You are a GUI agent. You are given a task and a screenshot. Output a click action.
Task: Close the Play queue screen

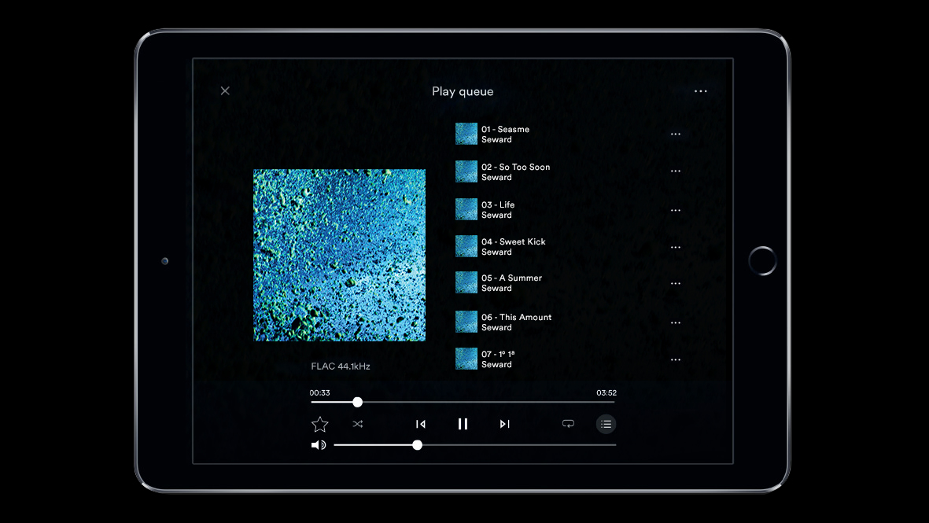click(x=224, y=90)
